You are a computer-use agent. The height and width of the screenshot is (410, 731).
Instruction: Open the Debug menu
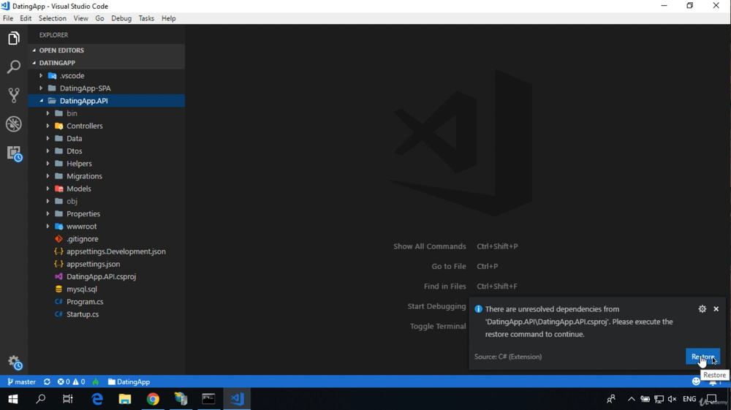click(x=121, y=18)
